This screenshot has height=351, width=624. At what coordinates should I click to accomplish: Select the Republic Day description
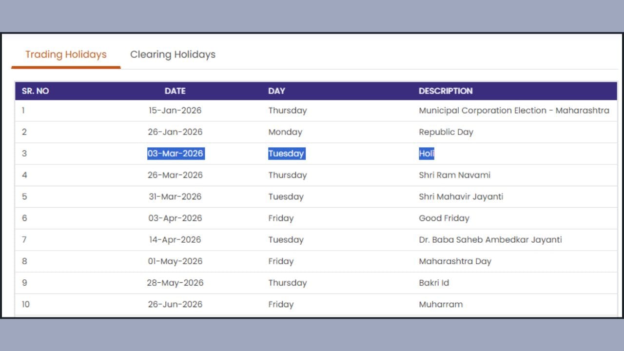click(x=446, y=132)
